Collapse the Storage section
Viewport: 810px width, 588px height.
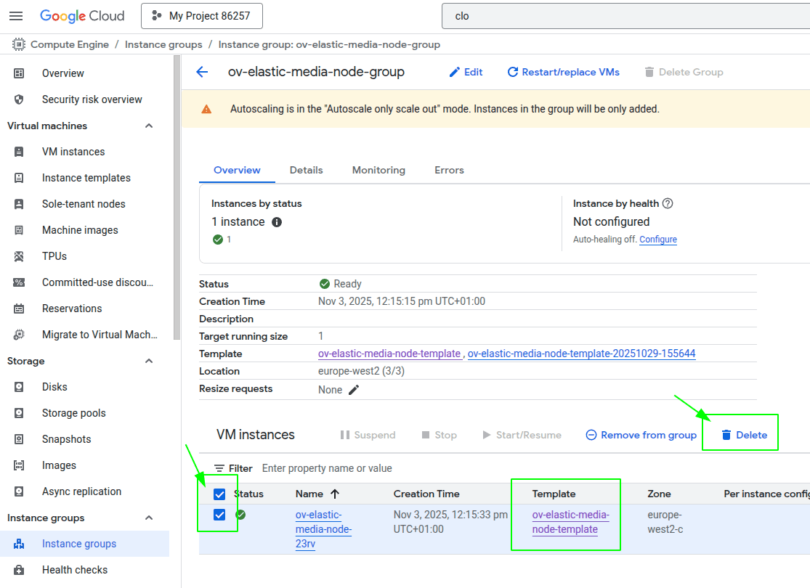pyautogui.click(x=148, y=361)
